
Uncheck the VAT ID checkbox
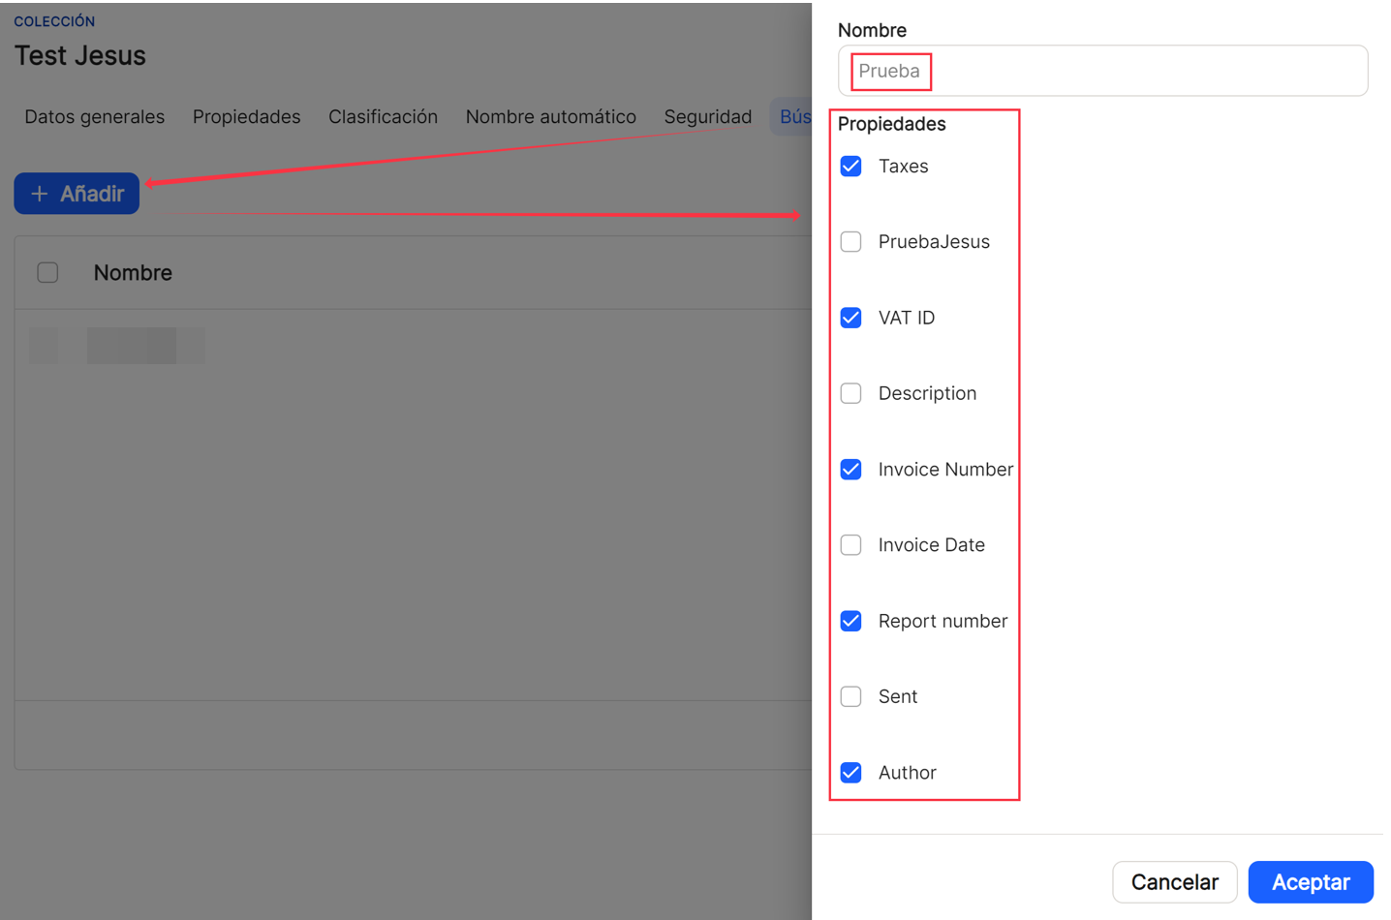point(850,318)
